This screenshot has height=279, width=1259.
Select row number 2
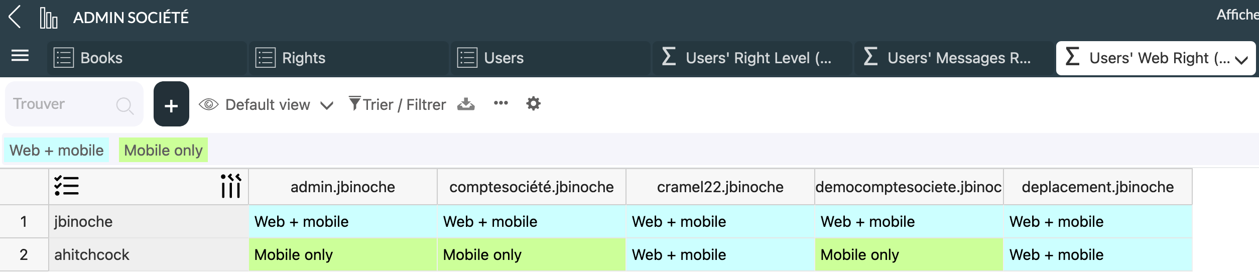(x=24, y=254)
